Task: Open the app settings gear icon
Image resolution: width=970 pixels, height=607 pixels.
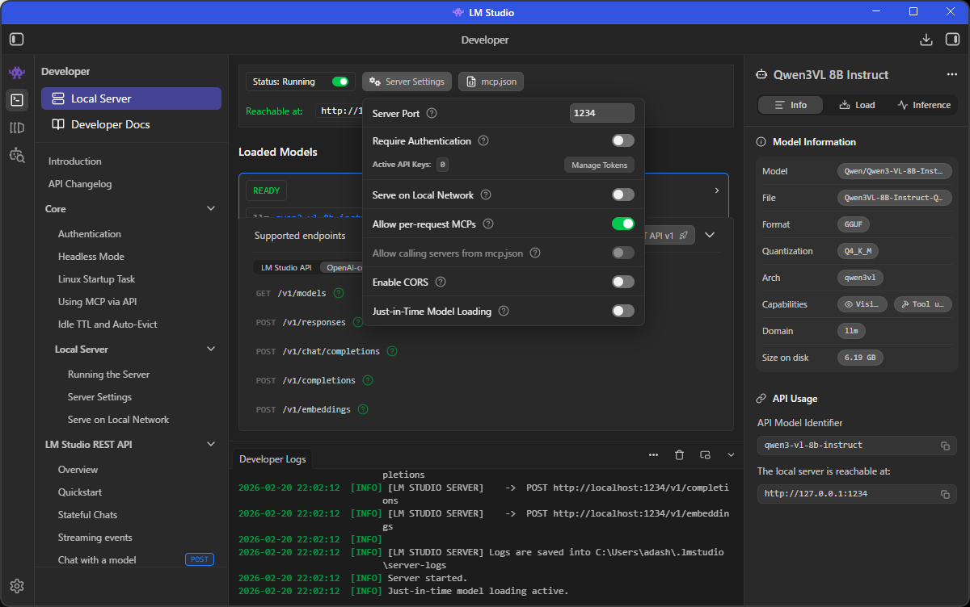Action: point(17,586)
